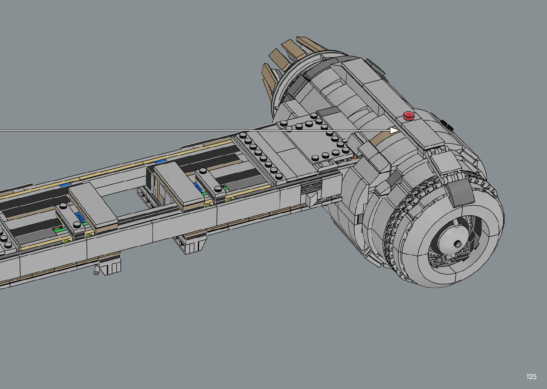The image size is (547, 389).
Task: Click the small gray wedge on the fuselage side
Action: pos(312,199)
